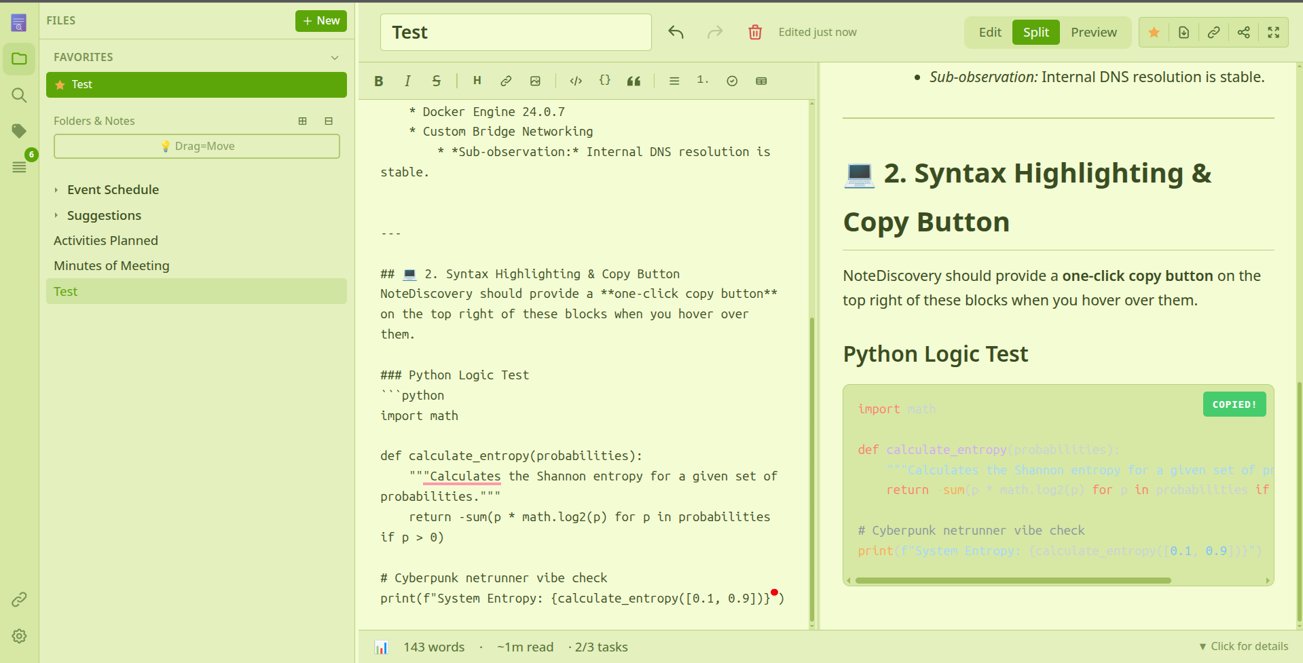
Task: Switch to the Preview tab
Action: pos(1093,32)
